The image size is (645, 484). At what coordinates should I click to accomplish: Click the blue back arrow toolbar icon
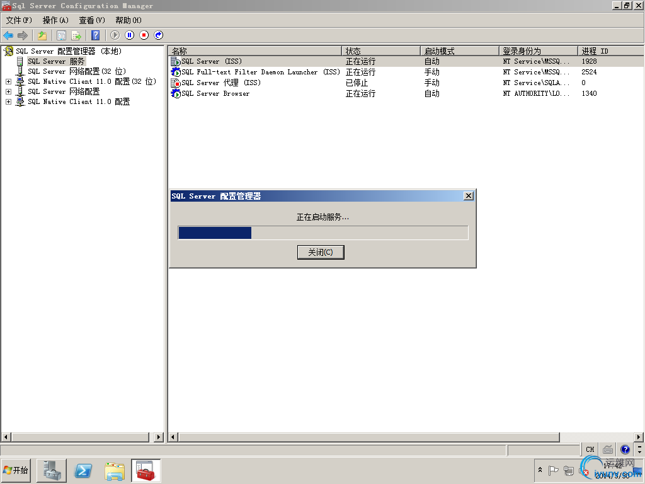tap(8, 35)
